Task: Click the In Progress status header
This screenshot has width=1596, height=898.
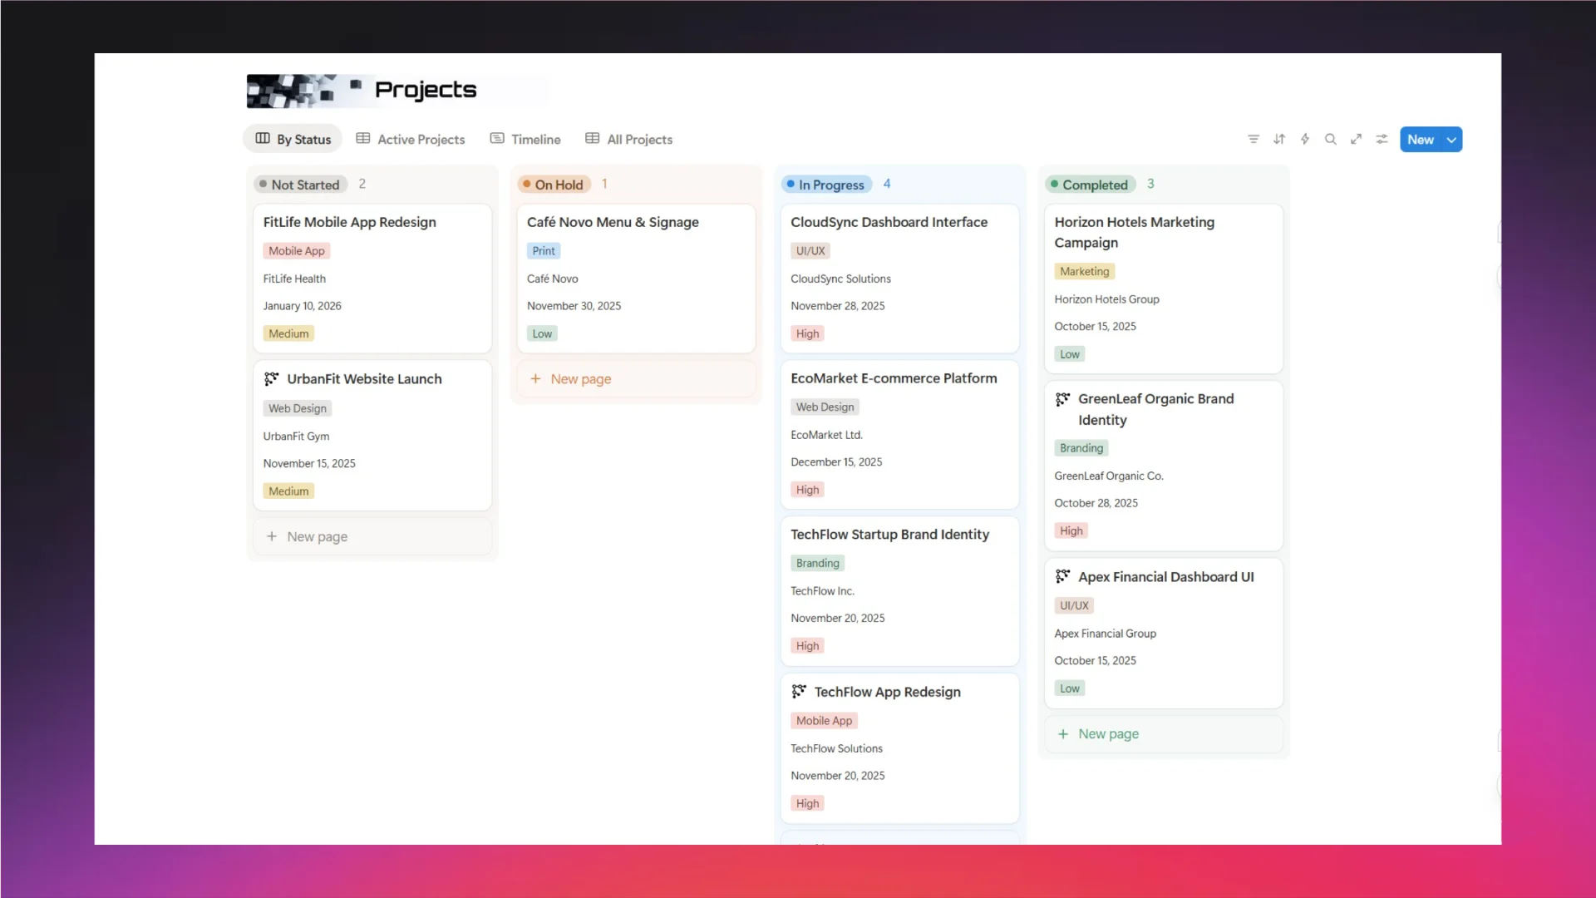Action: [x=826, y=185]
